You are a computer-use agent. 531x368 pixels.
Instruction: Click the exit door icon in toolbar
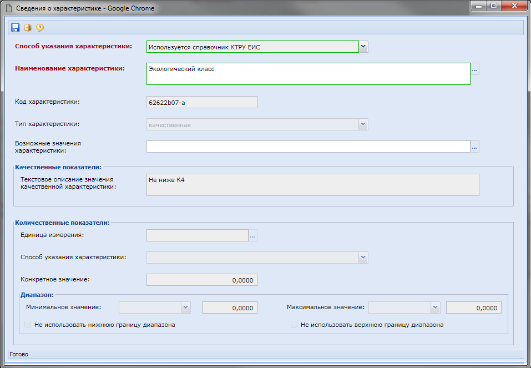28,28
